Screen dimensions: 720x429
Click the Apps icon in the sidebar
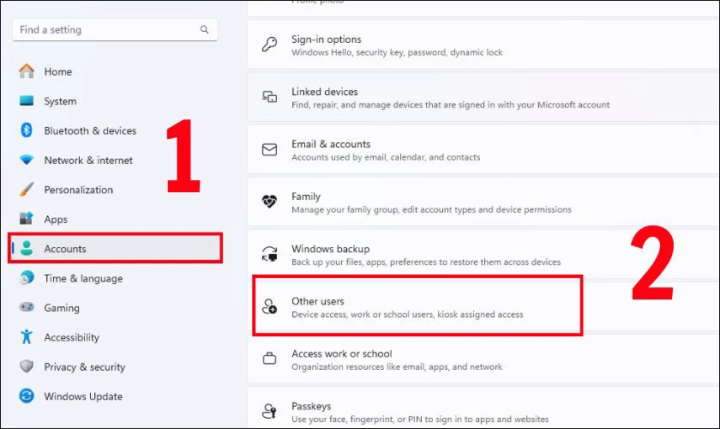(x=27, y=219)
